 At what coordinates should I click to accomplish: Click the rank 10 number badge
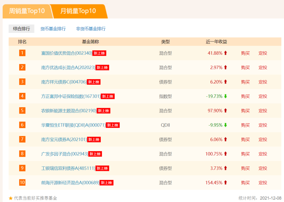click(x=22, y=183)
